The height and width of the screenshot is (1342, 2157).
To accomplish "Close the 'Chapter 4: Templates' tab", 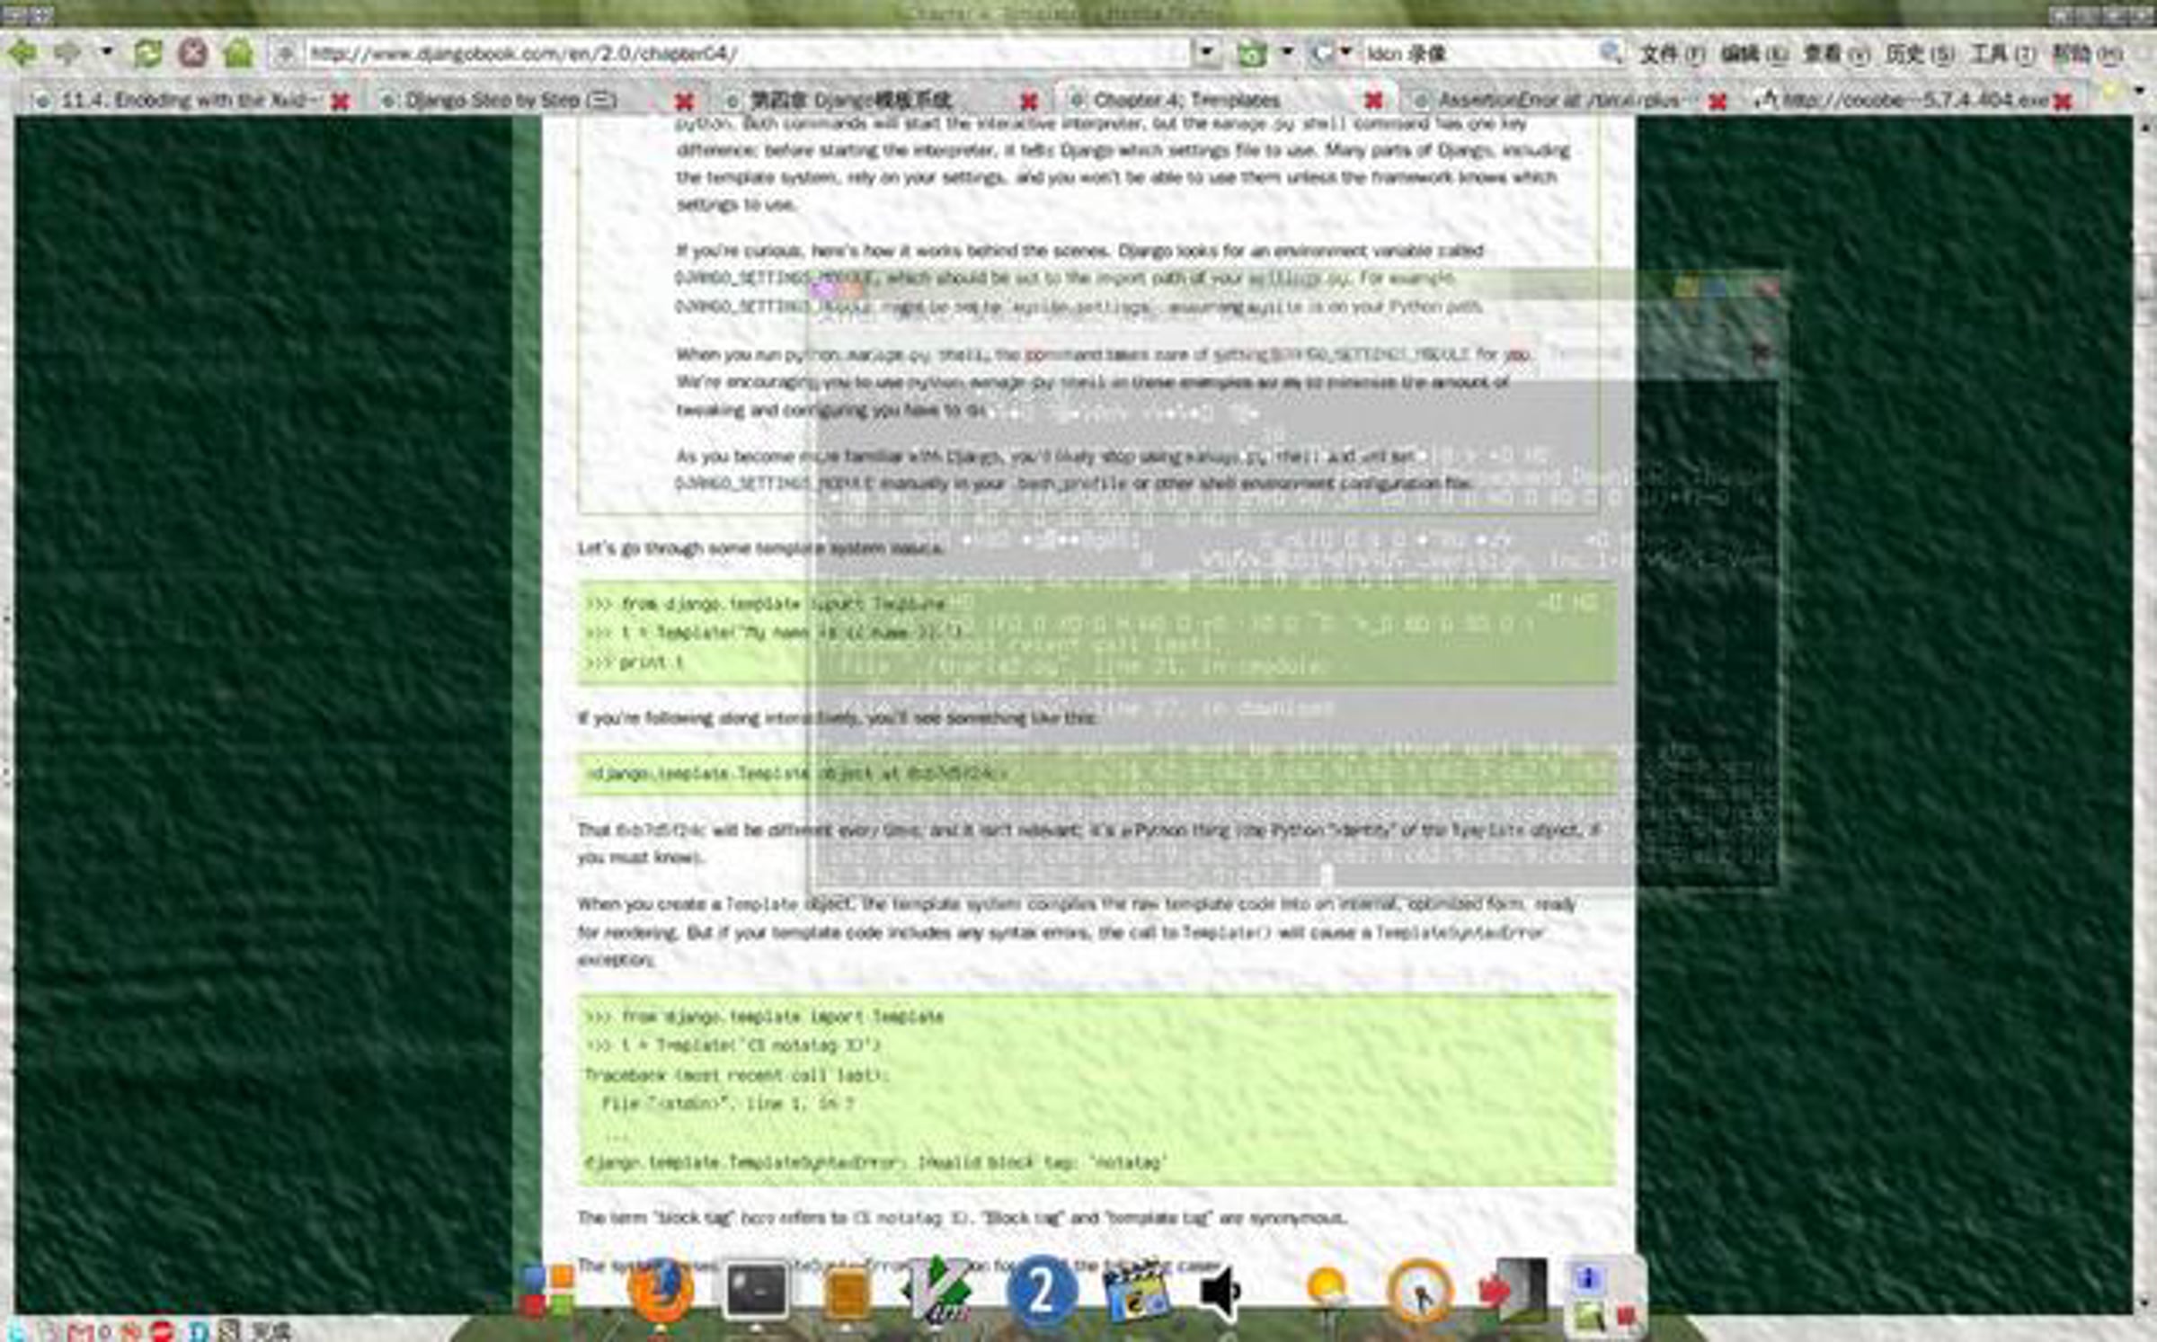I will click(1373, 102).
